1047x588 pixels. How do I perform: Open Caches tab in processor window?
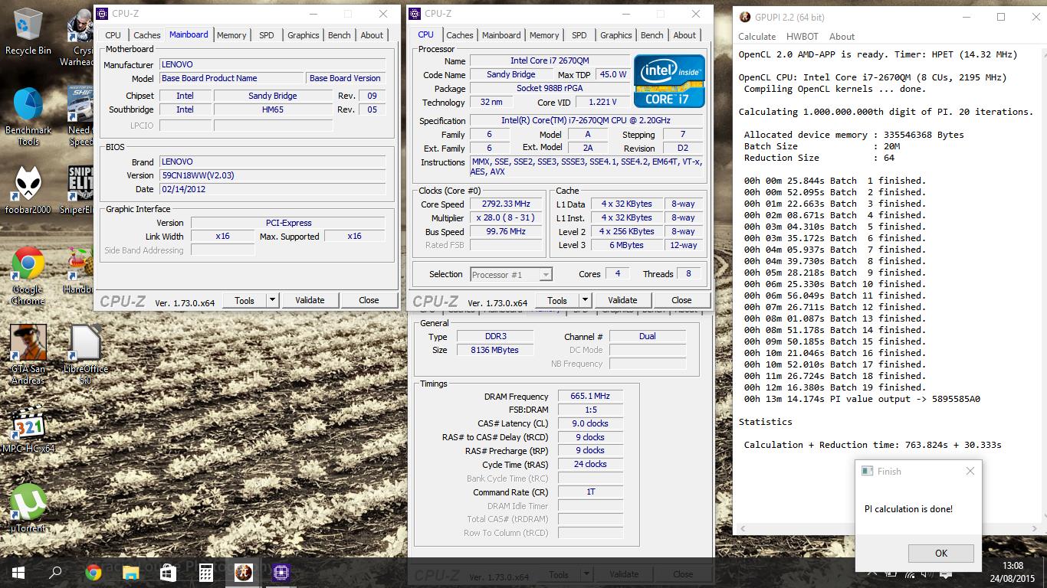460,35
